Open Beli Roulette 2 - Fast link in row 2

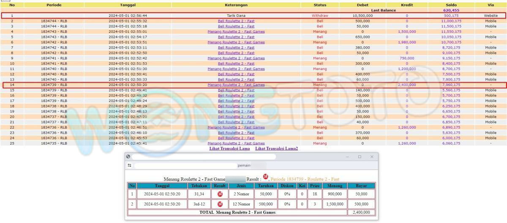coord(236,21)
